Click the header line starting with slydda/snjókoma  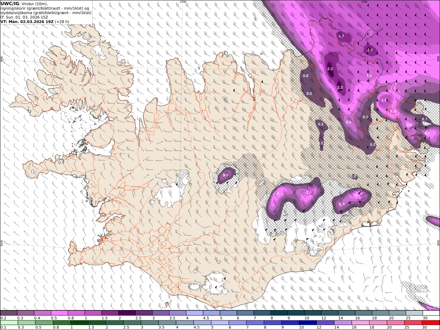pos(46,12)
